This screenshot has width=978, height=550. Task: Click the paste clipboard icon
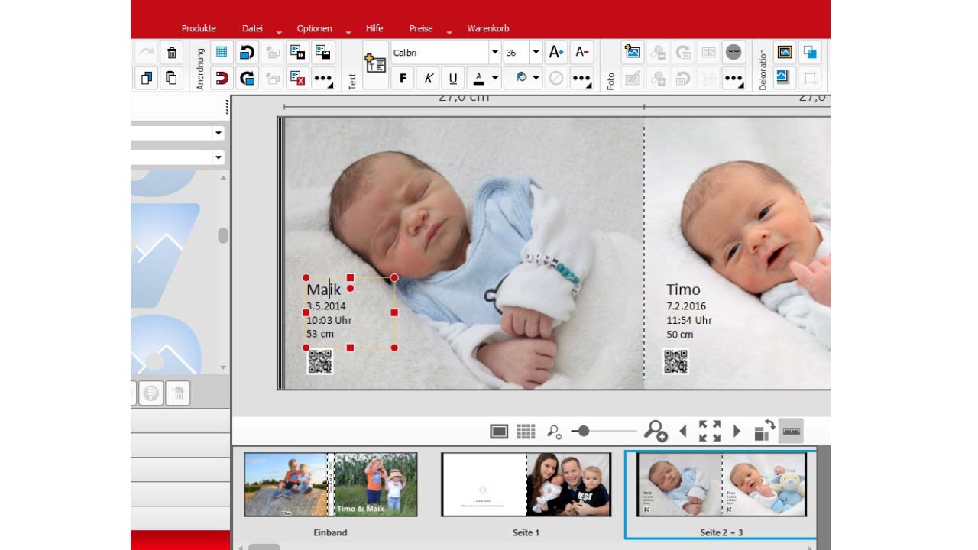(x=172, y=78)
